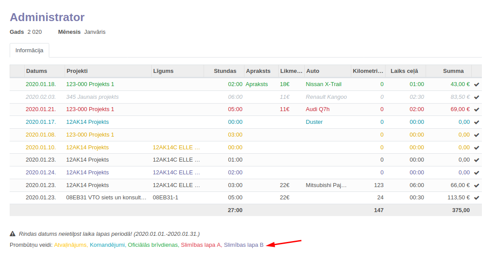Sort by the Summa column header
Screen dimensions: 492x256
coord(453,71)
